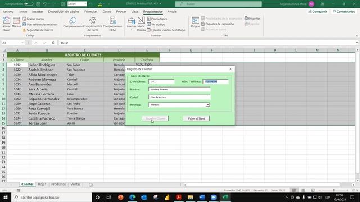Click the Compartir button
The image size is (360, 202).
click(x=318, y=11)
